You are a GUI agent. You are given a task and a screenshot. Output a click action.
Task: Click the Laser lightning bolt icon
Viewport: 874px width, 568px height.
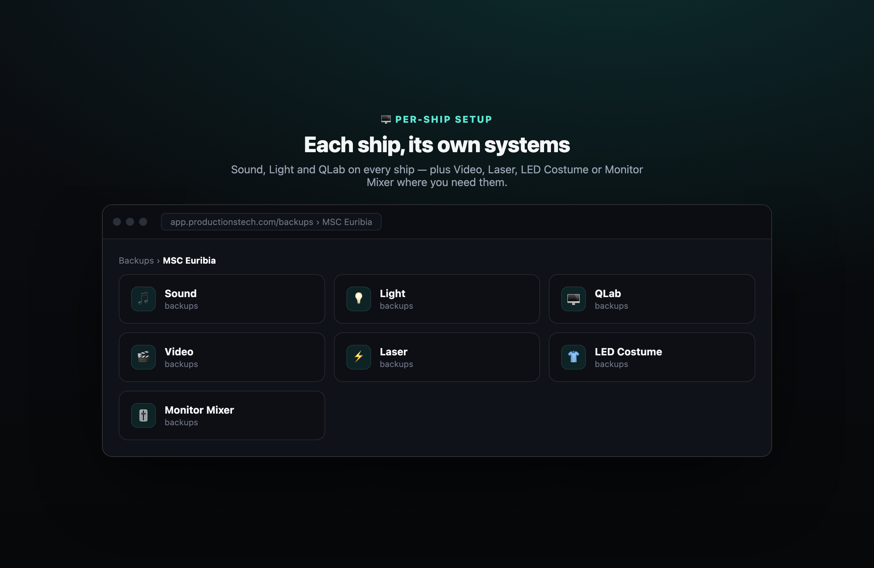point(358,357)
